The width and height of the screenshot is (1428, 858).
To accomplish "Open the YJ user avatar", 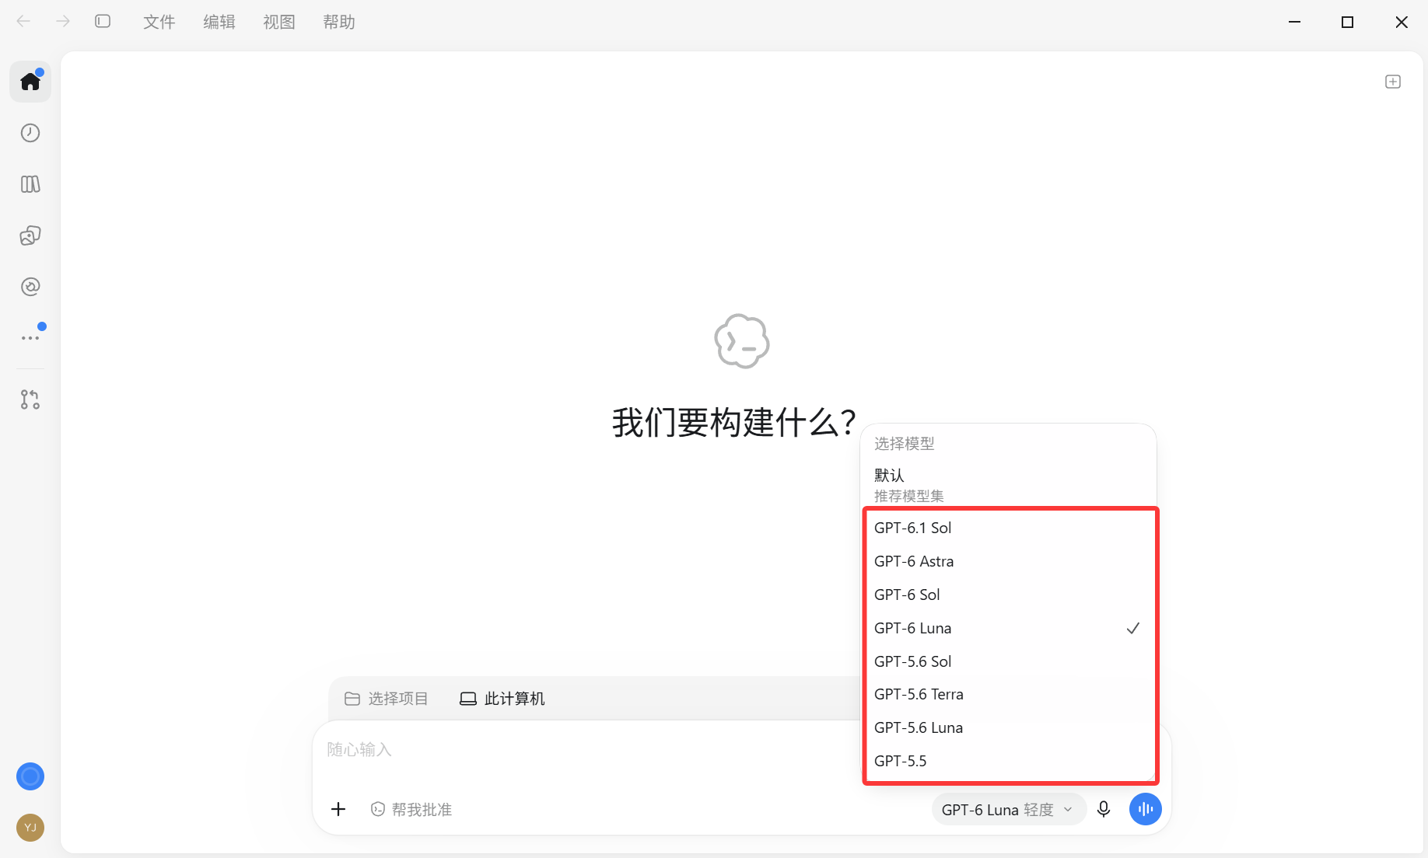I will click(x=30, y=828).
